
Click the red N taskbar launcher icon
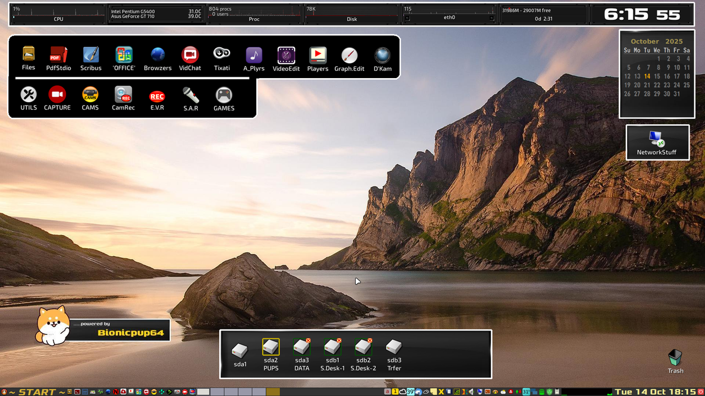pyautogui.click(x=116, y=392)
